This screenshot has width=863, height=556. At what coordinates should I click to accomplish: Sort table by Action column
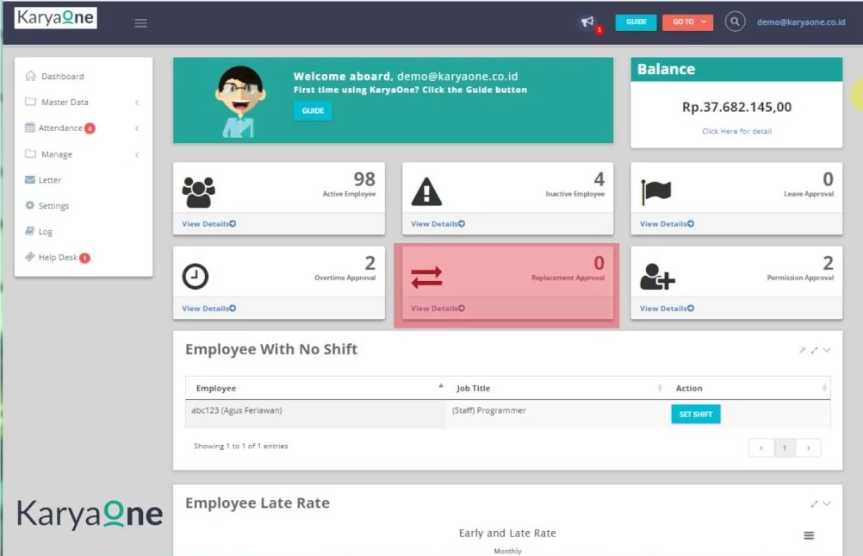click(x=748, y=388)
